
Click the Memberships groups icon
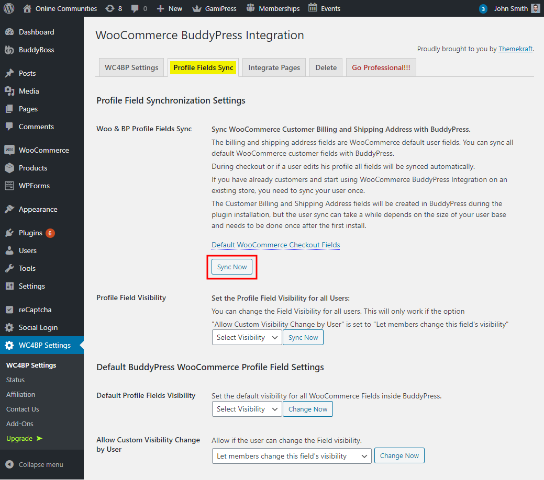(x=250, y=8)
